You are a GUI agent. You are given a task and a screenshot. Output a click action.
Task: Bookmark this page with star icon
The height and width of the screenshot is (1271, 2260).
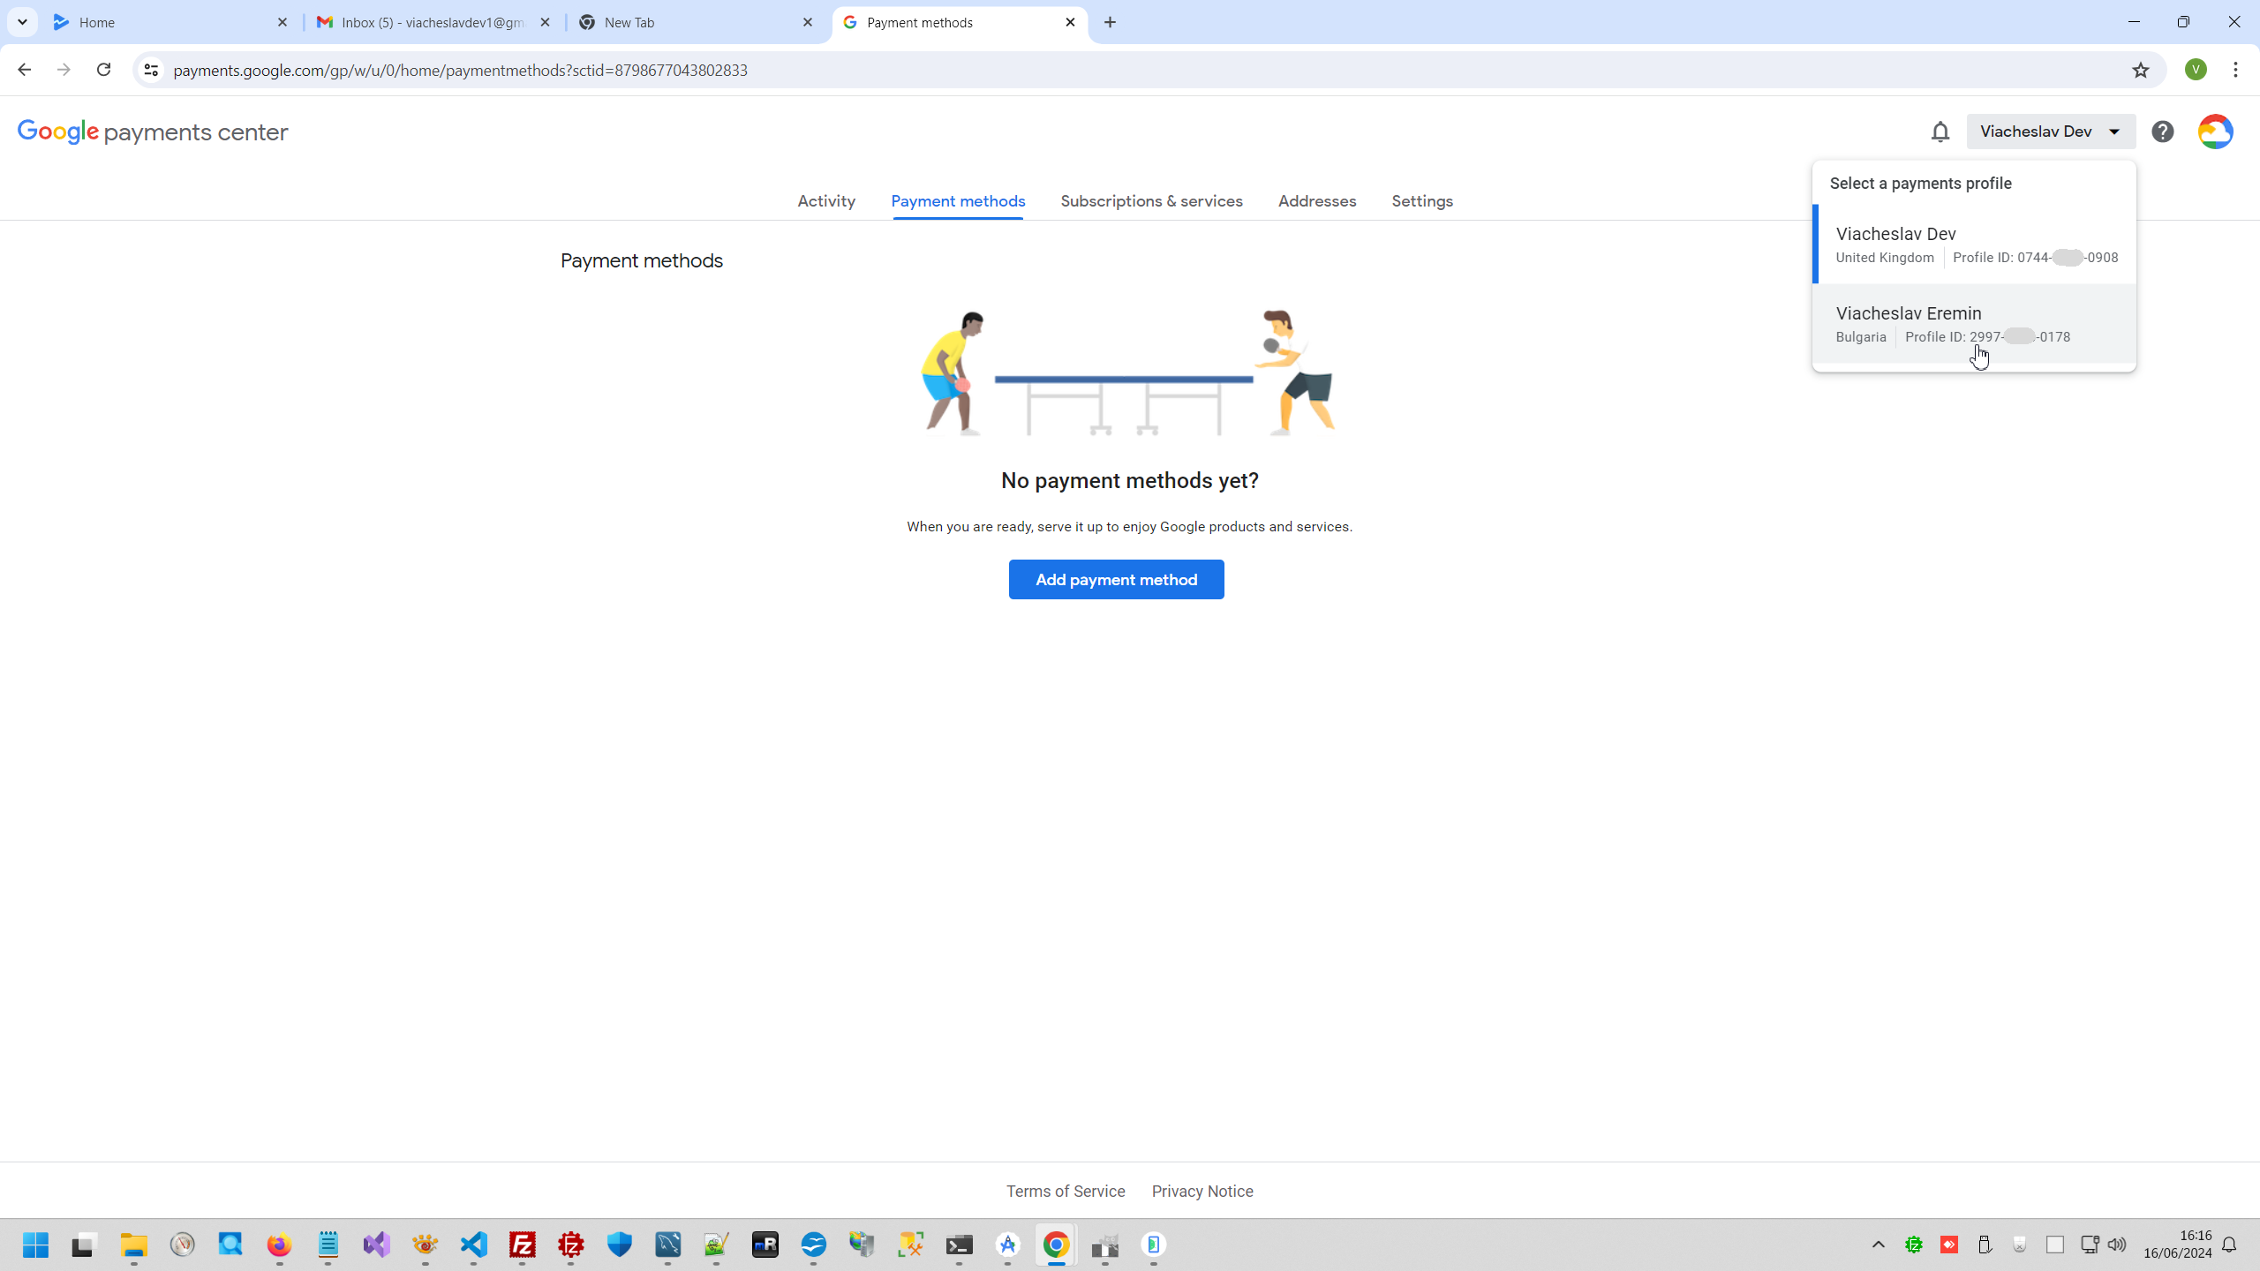2141,70
